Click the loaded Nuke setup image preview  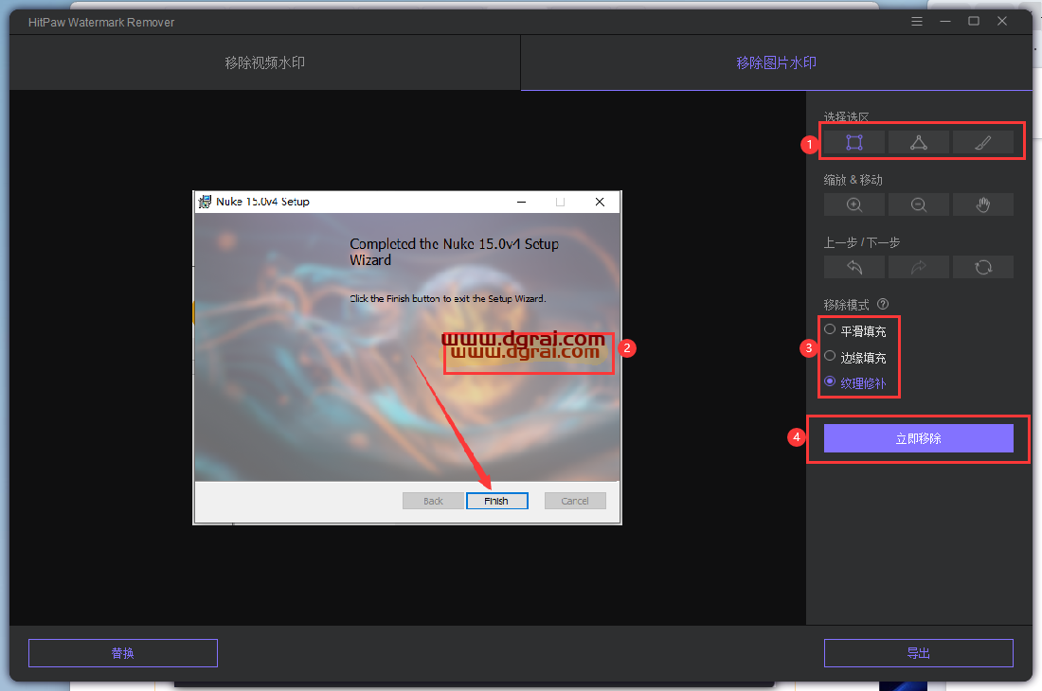point(407,358)
